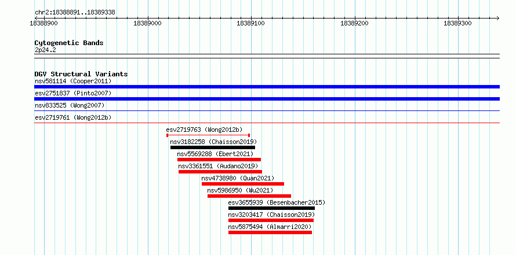516x255 pixels.
Task: Select the blue bar for nsv581114
Action: click(x=267, y=87)
